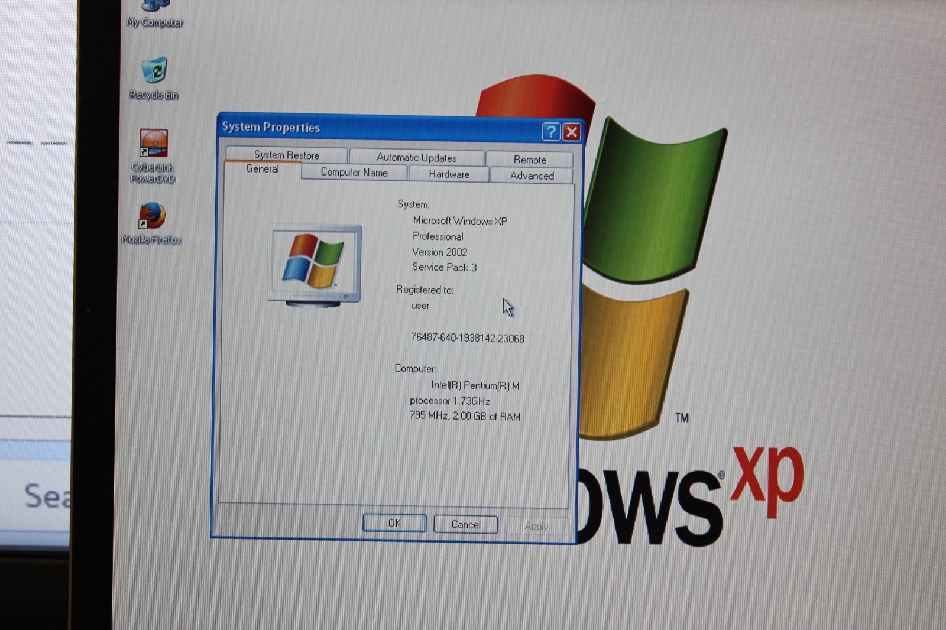The width and height of the screenshot is (946, 630).
Task: Click the Help question mark button in System Properties
Action: (551, 131)
